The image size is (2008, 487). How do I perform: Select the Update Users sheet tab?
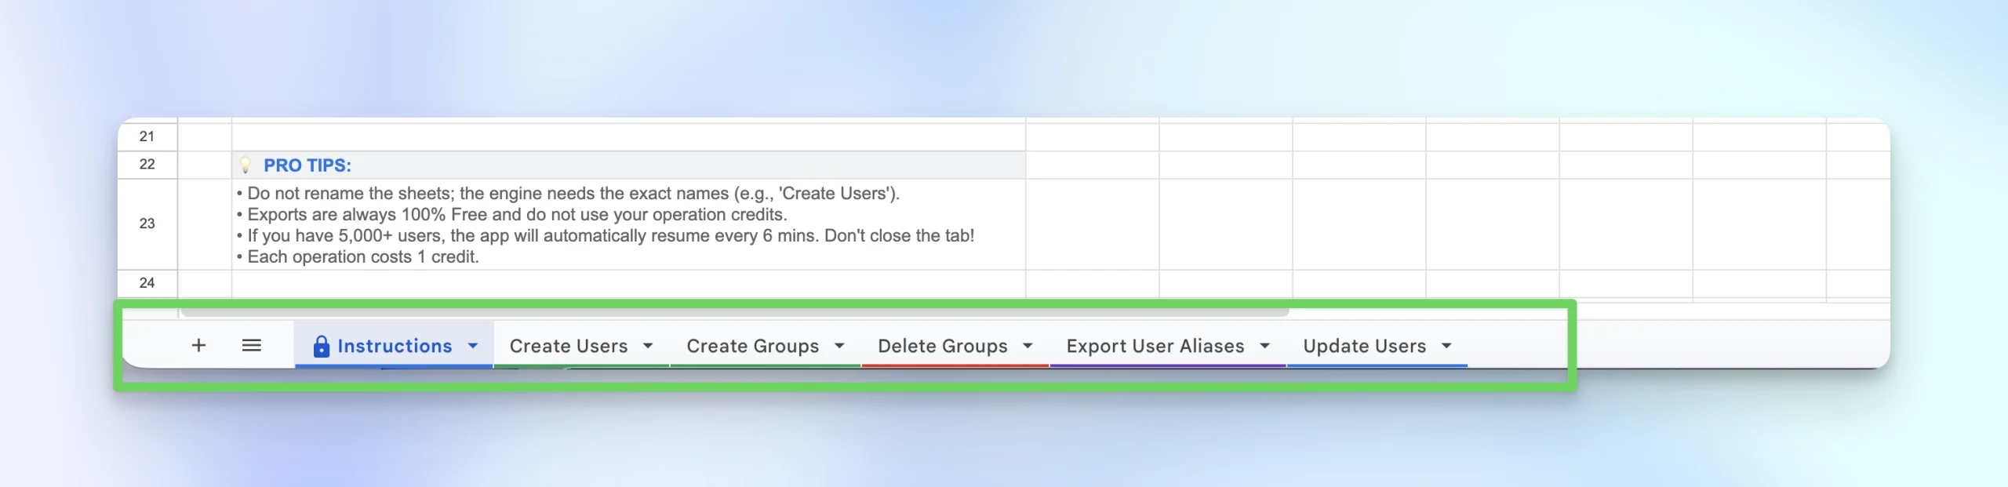1364,346
